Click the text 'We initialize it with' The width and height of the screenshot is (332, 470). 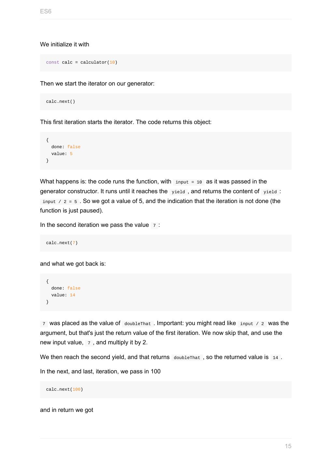(65, 44)
